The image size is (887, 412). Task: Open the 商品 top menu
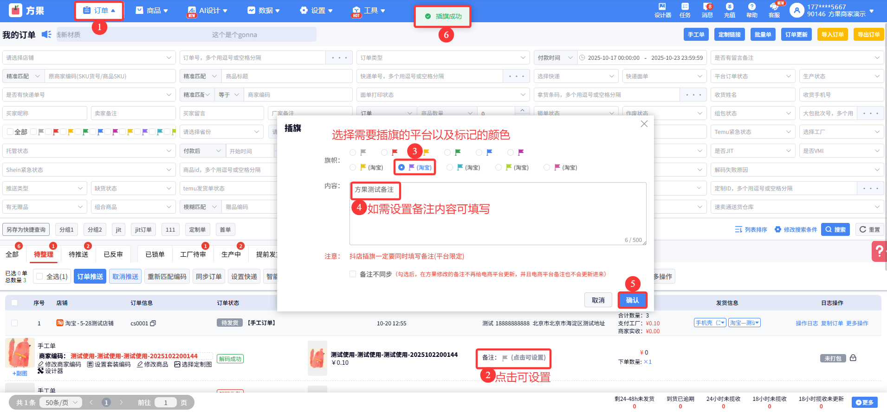152,10
